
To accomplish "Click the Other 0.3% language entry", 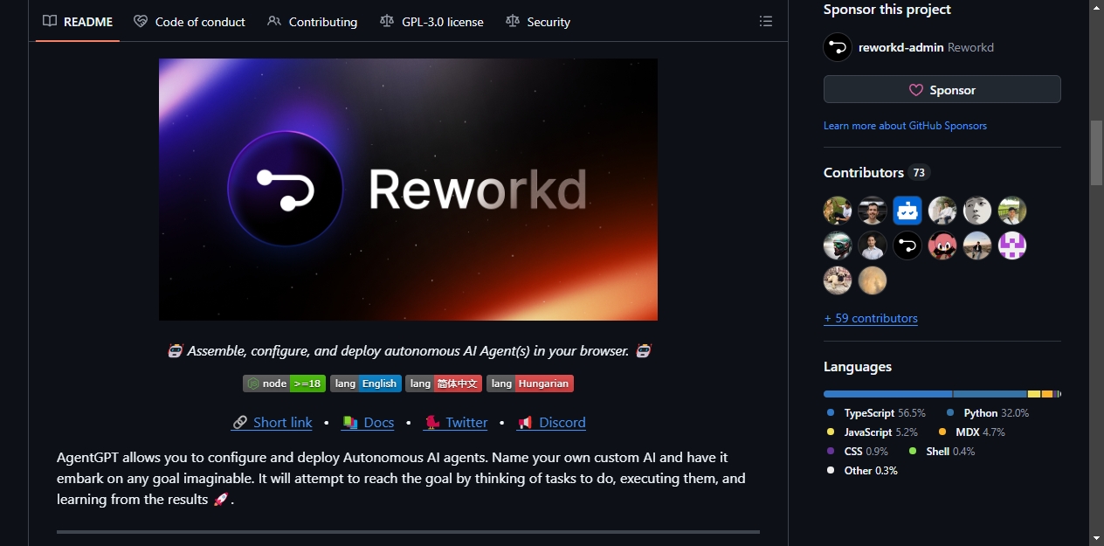I will [862, 470].
